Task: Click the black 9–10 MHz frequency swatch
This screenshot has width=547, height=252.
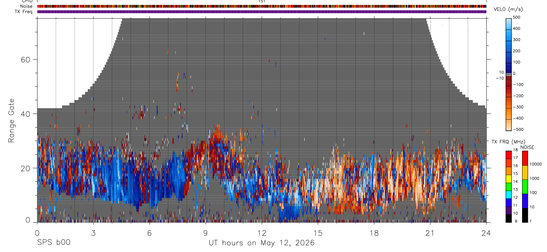Action: tap(509, 218)
